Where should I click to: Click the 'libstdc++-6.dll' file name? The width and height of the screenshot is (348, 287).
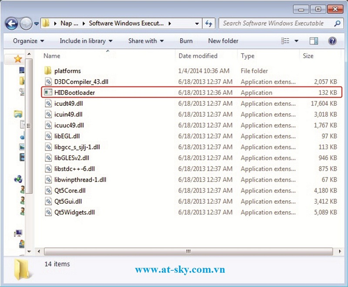(74, 169)
